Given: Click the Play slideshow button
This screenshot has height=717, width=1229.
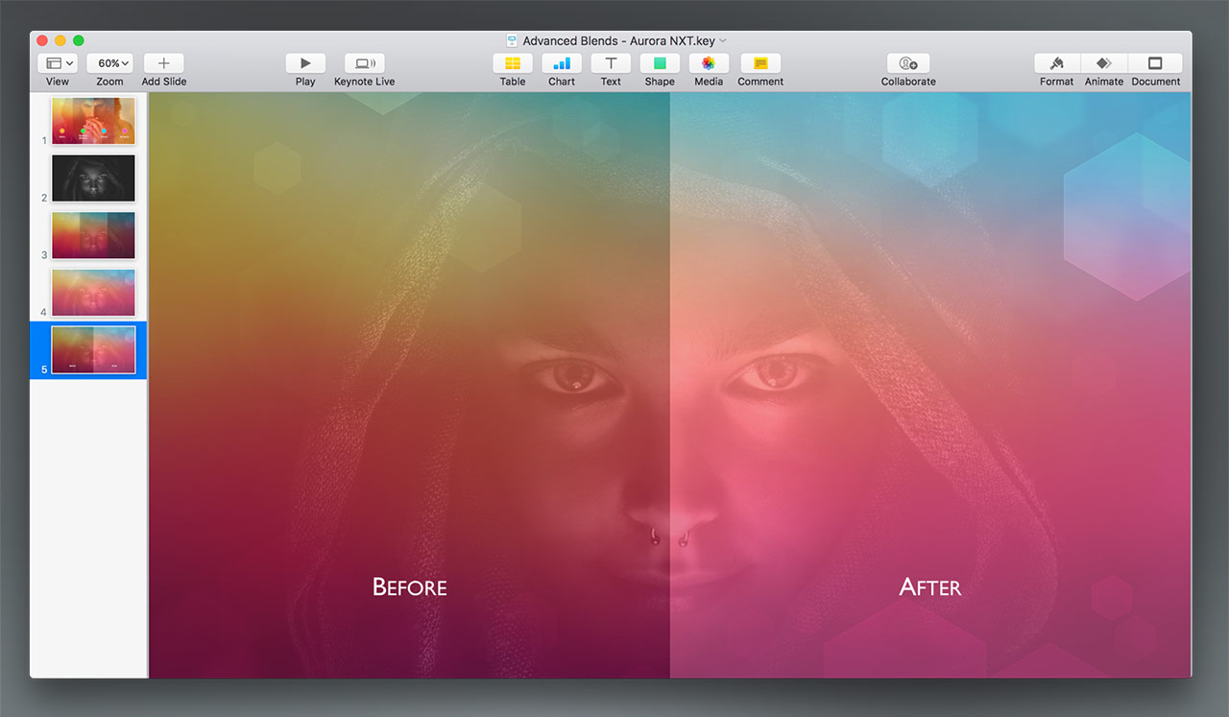Looking at the screenshot, I should pos(305,63).
